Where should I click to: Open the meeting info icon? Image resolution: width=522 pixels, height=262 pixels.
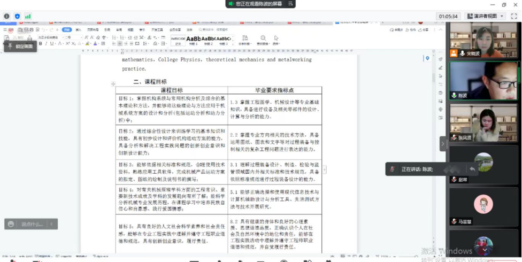pos(7,17)
